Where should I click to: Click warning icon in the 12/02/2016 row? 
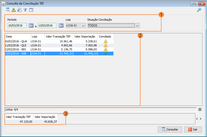coord(105,49)
